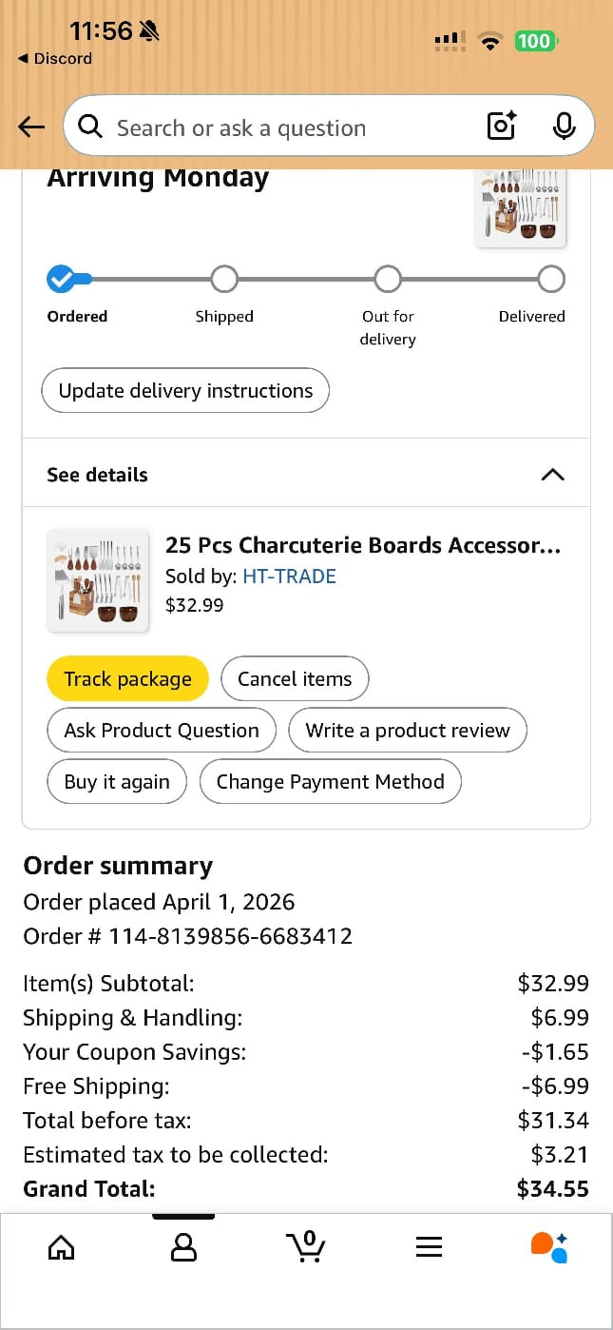Select the Change Payment Method button
The image size is (613, 1330).
(x=331, y=781)
